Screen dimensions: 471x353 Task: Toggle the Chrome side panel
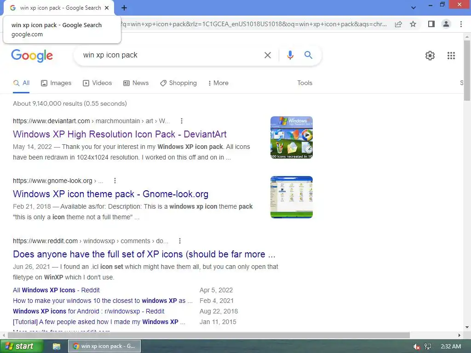point(431,24)
